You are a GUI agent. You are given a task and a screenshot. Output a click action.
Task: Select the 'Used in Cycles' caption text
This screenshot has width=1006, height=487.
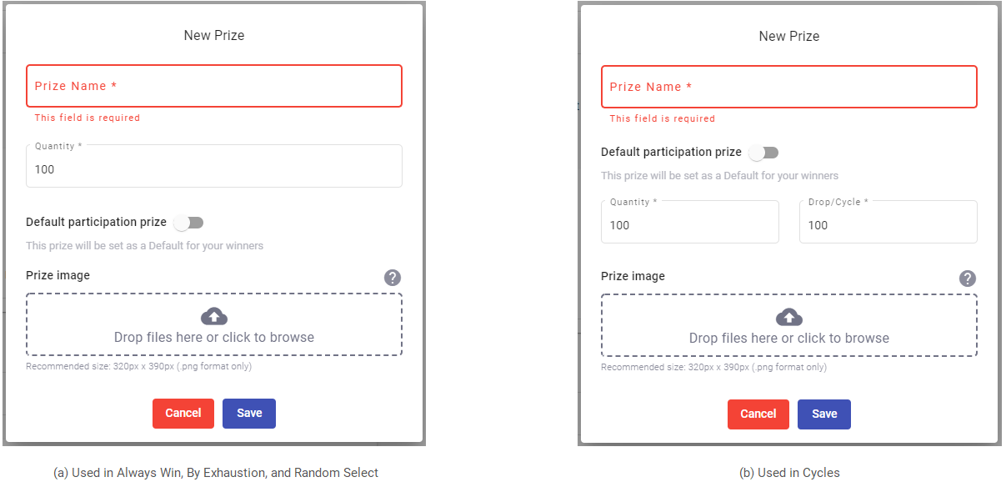(788, 473)
